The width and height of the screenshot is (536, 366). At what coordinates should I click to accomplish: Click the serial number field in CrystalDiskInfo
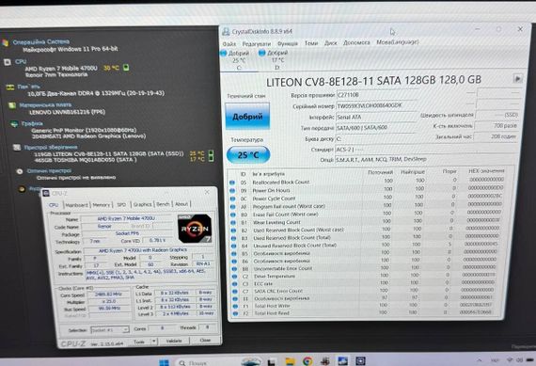(376, 105)
